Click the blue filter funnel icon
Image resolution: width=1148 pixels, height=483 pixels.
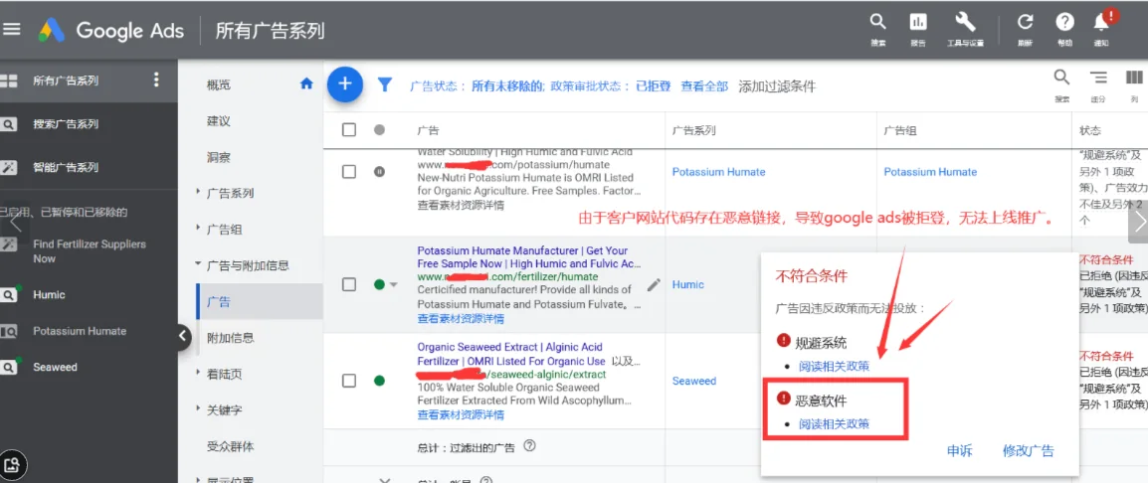click(384, 84)
